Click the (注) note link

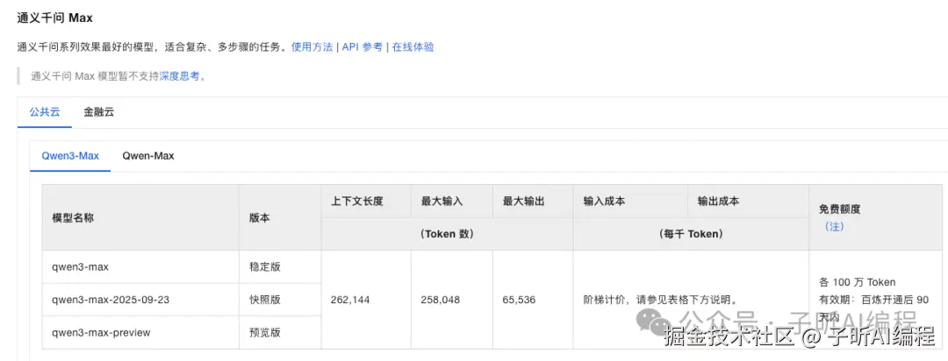tap(833, 225)
